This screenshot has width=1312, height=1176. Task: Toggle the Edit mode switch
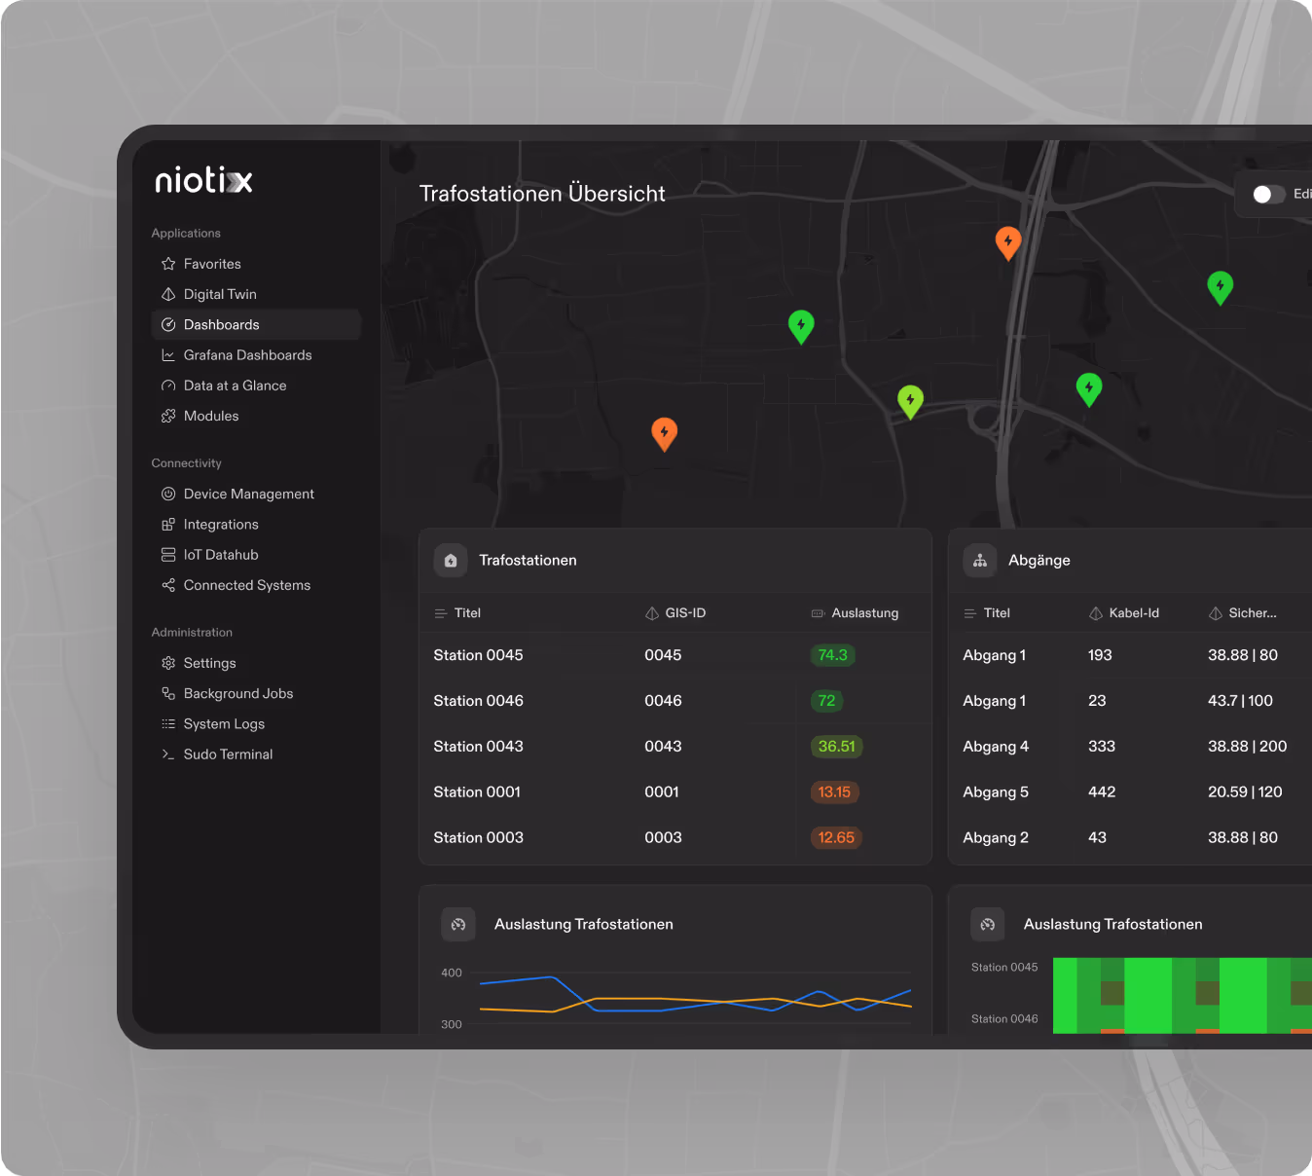(x=1268, y=194)
